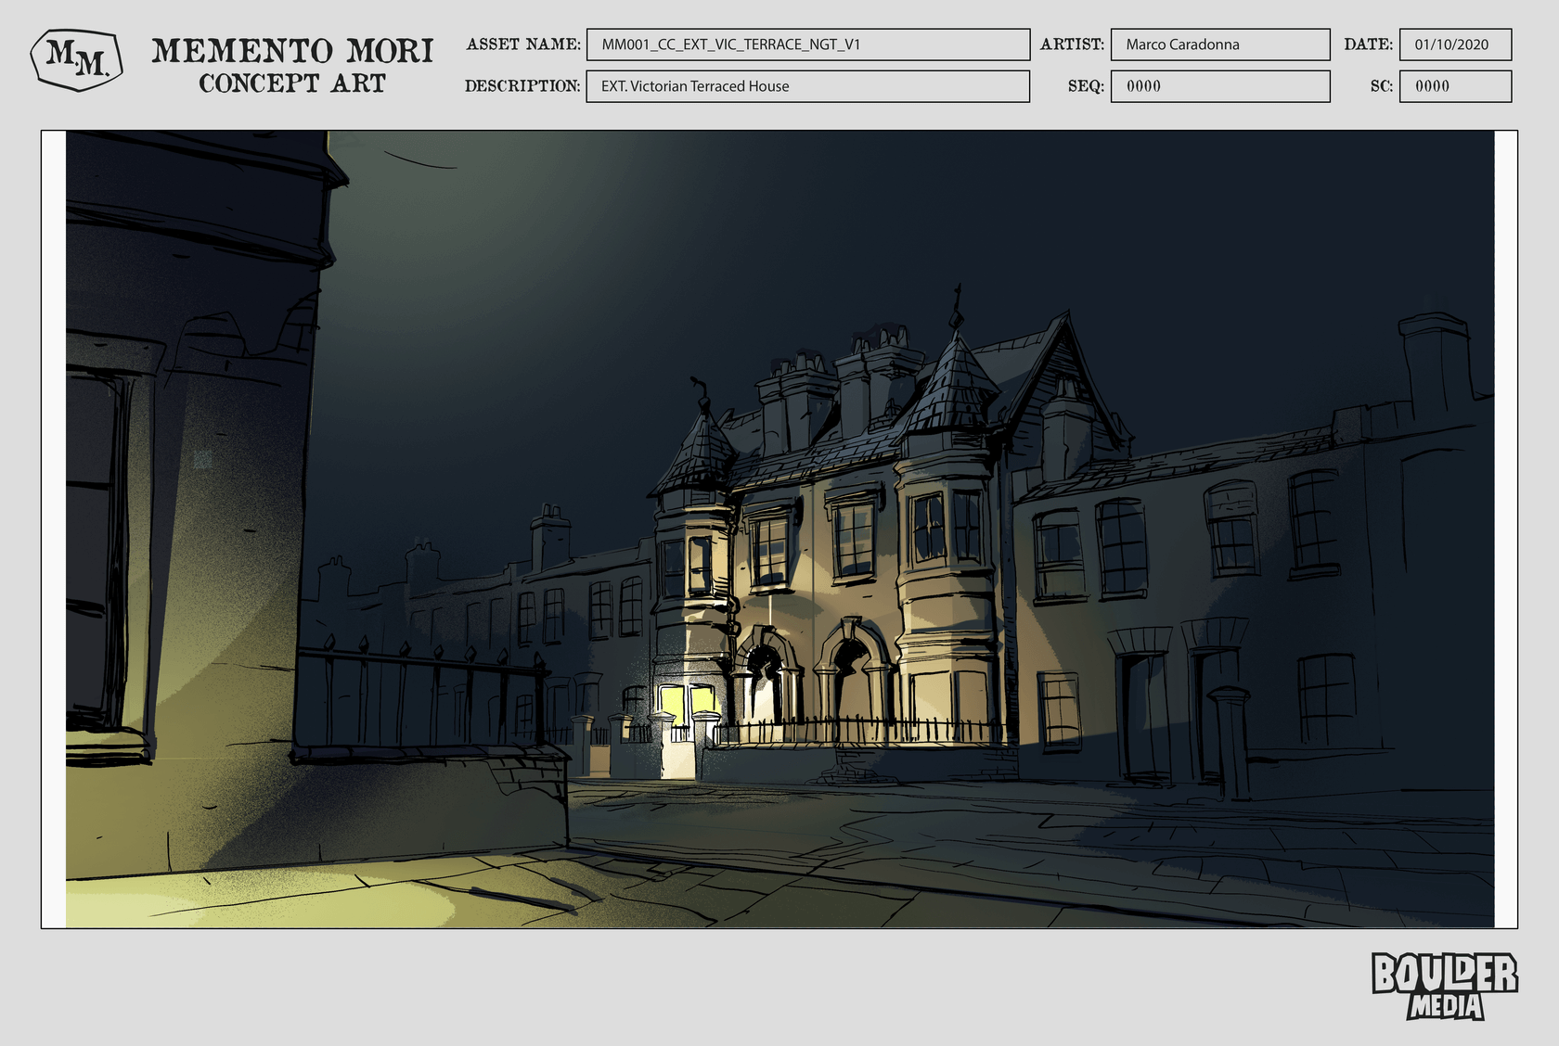Select the Description field 'EXT. Victorian Terraced House'
This screenshot has width=1559, height=1046.
click(807, 86)
